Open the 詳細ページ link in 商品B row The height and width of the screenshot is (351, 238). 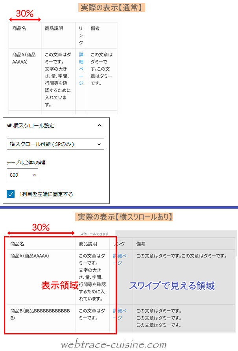(120, 314)
